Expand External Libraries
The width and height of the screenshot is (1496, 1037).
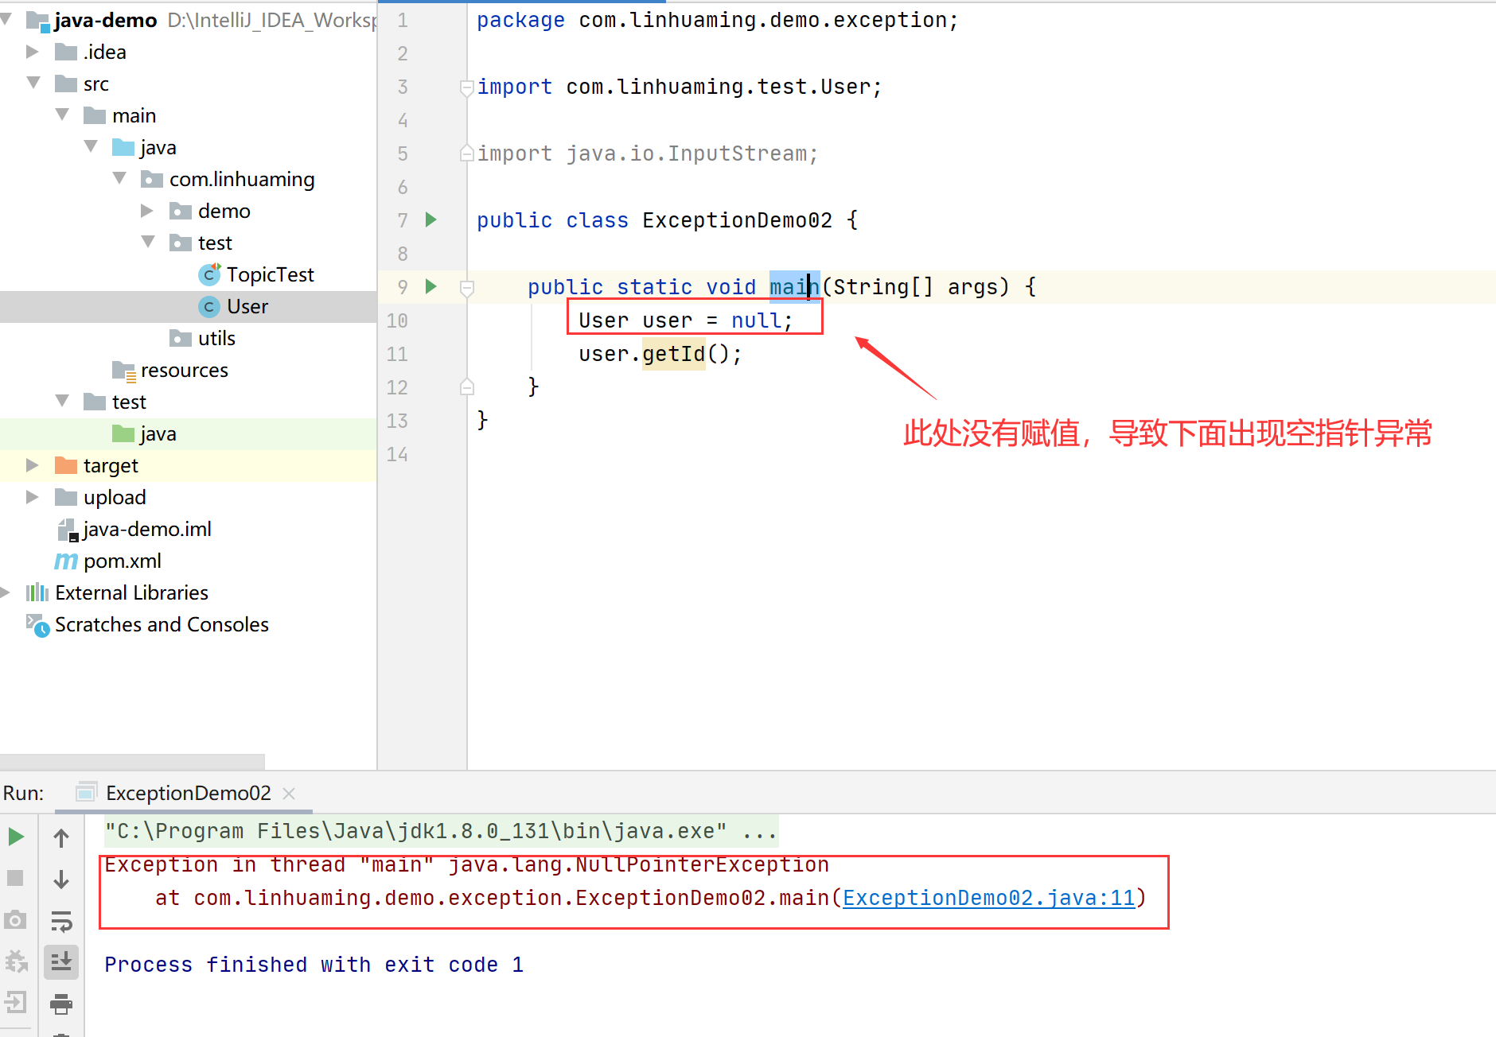tap(6, 592)
